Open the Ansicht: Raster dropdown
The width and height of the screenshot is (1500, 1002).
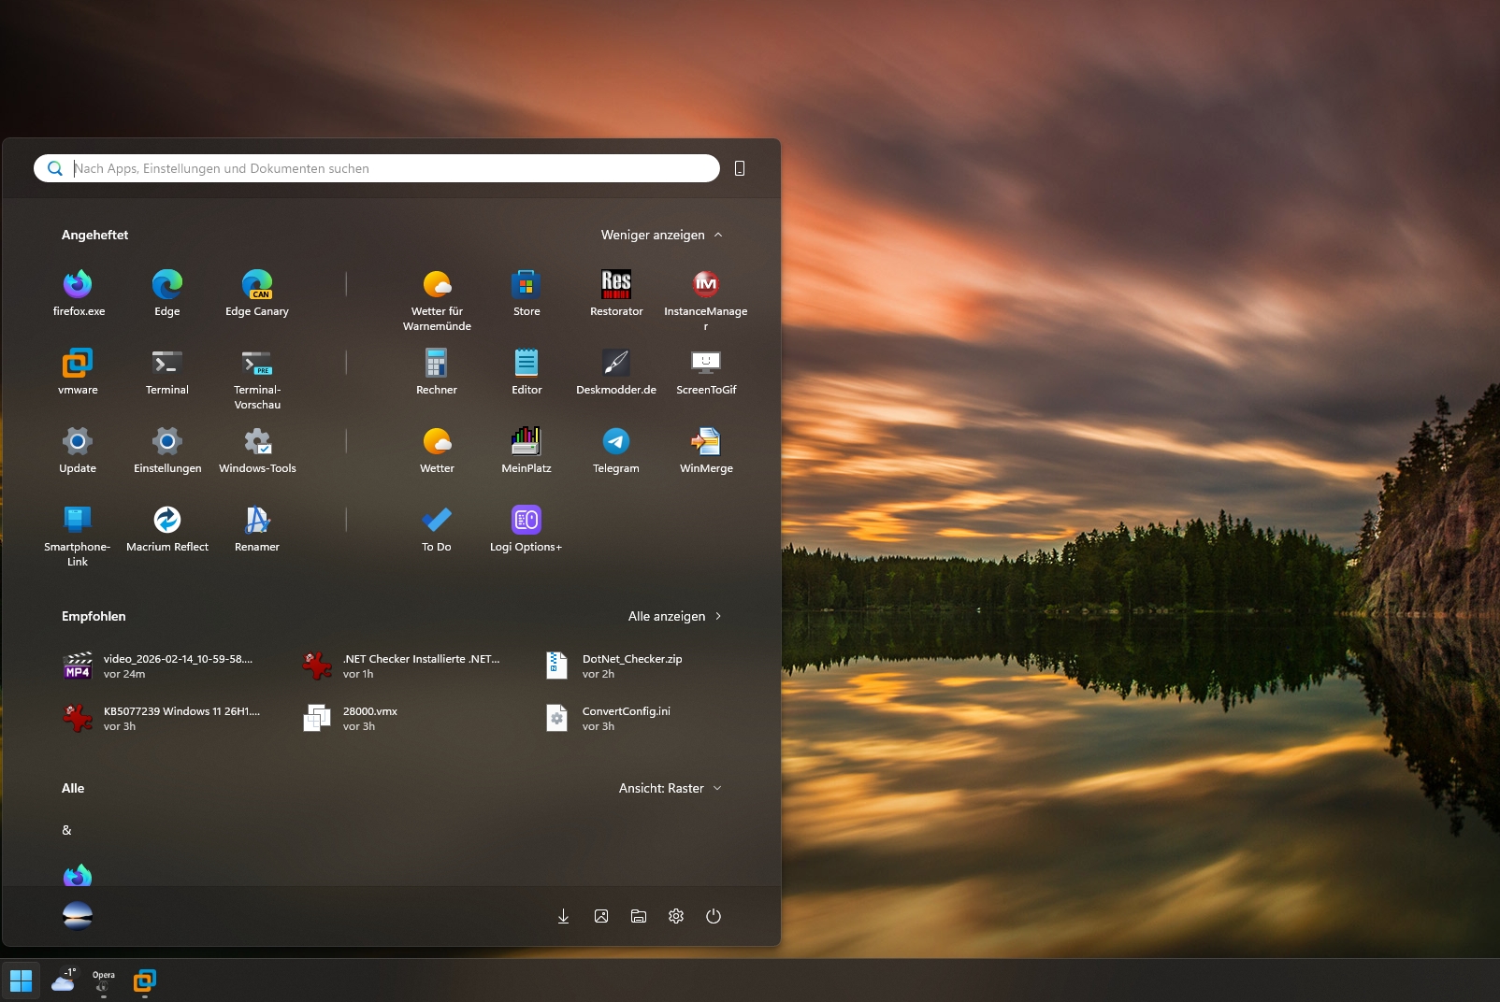pyautogui.click(x=670, y=788)
